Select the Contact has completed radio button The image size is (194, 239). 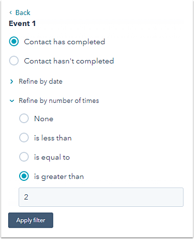(x=14, y=42)
